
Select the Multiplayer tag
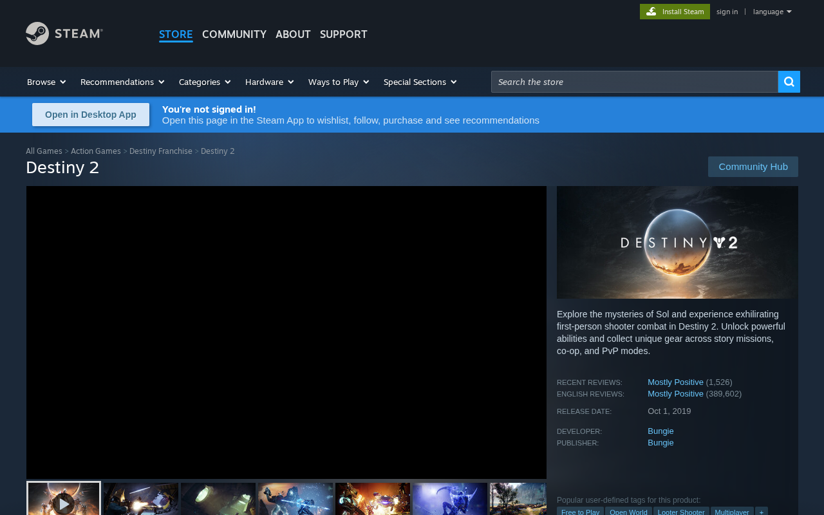(732, 511)
